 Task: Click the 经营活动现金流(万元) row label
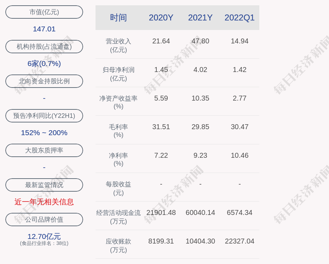119,217
